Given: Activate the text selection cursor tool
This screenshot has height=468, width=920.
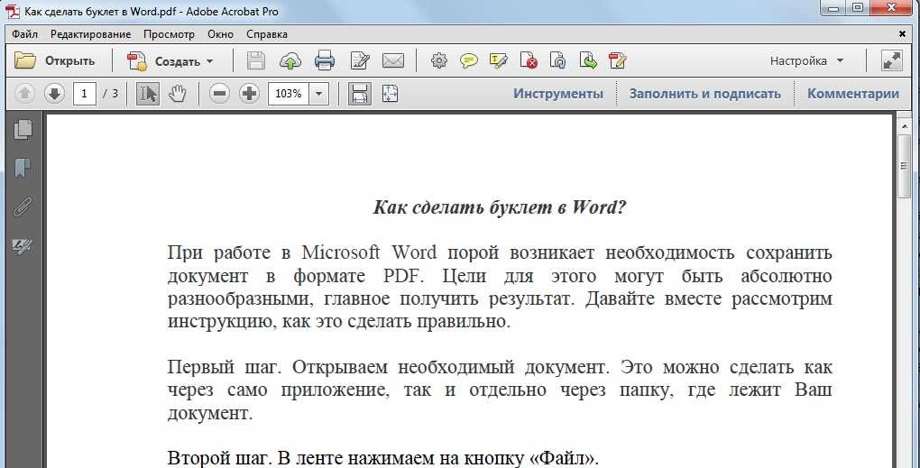Looking at the screenshot, I should [x=147, y=93].
